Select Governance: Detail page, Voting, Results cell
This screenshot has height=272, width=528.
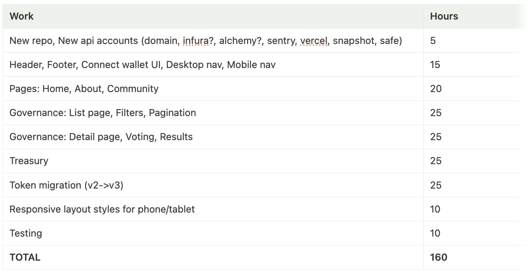coord(213,137)
